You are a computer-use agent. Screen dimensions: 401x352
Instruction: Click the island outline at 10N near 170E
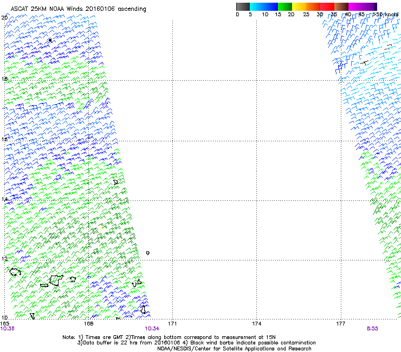(143, 310)
